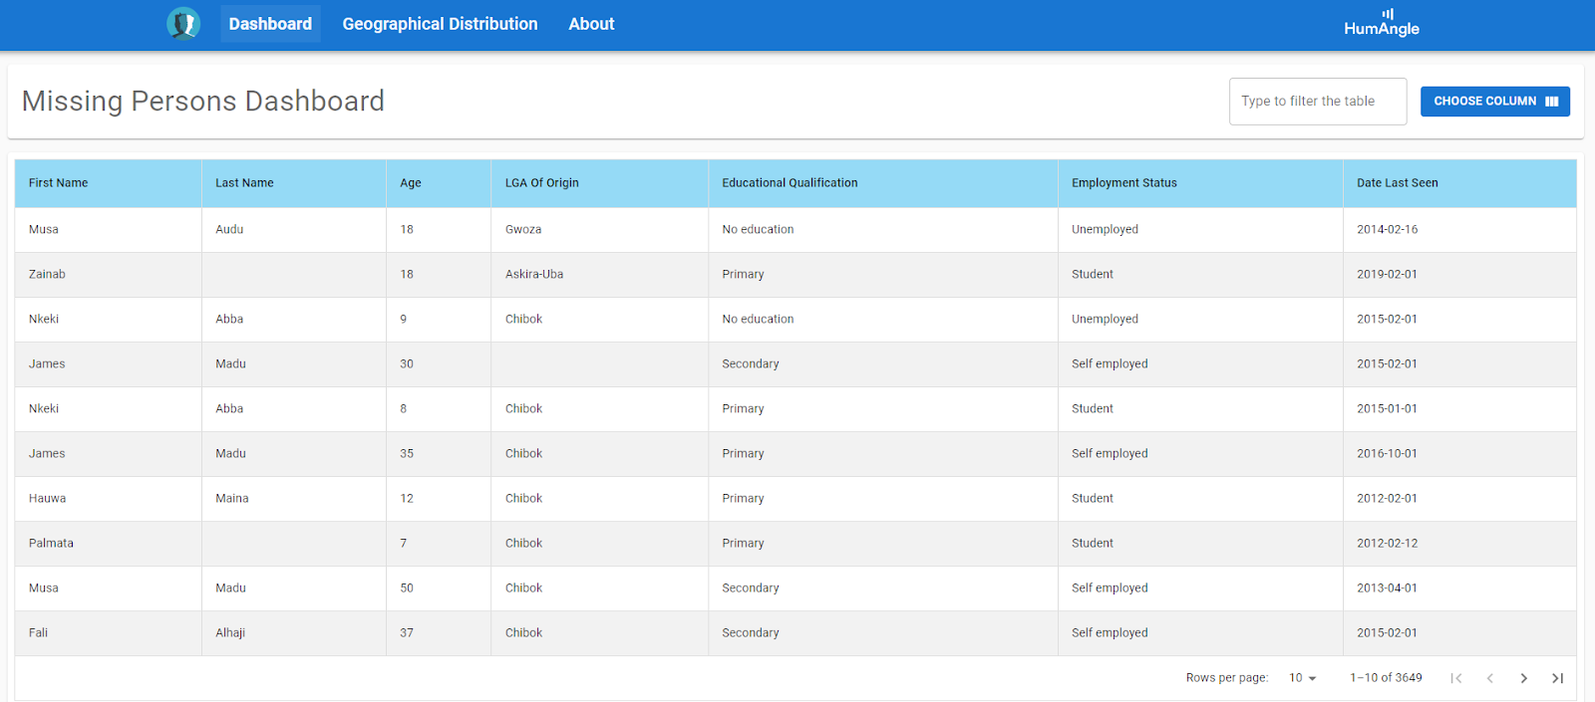
Task: Click the Employment Status column header
Action: [x=1124, y=183]
